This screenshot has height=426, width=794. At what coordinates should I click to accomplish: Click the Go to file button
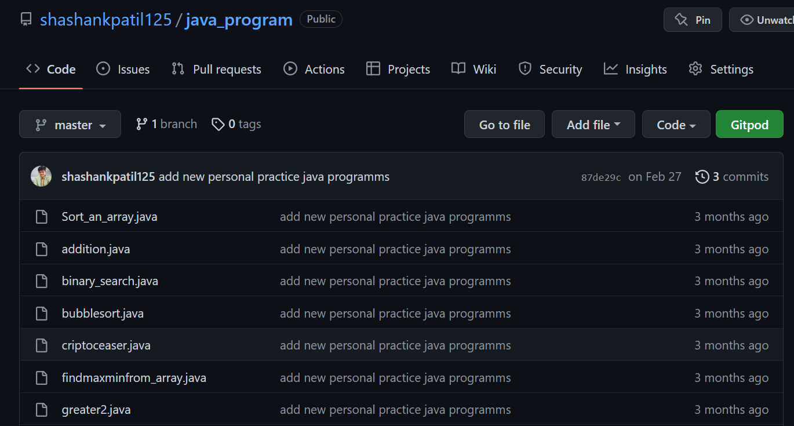point(504,124)
